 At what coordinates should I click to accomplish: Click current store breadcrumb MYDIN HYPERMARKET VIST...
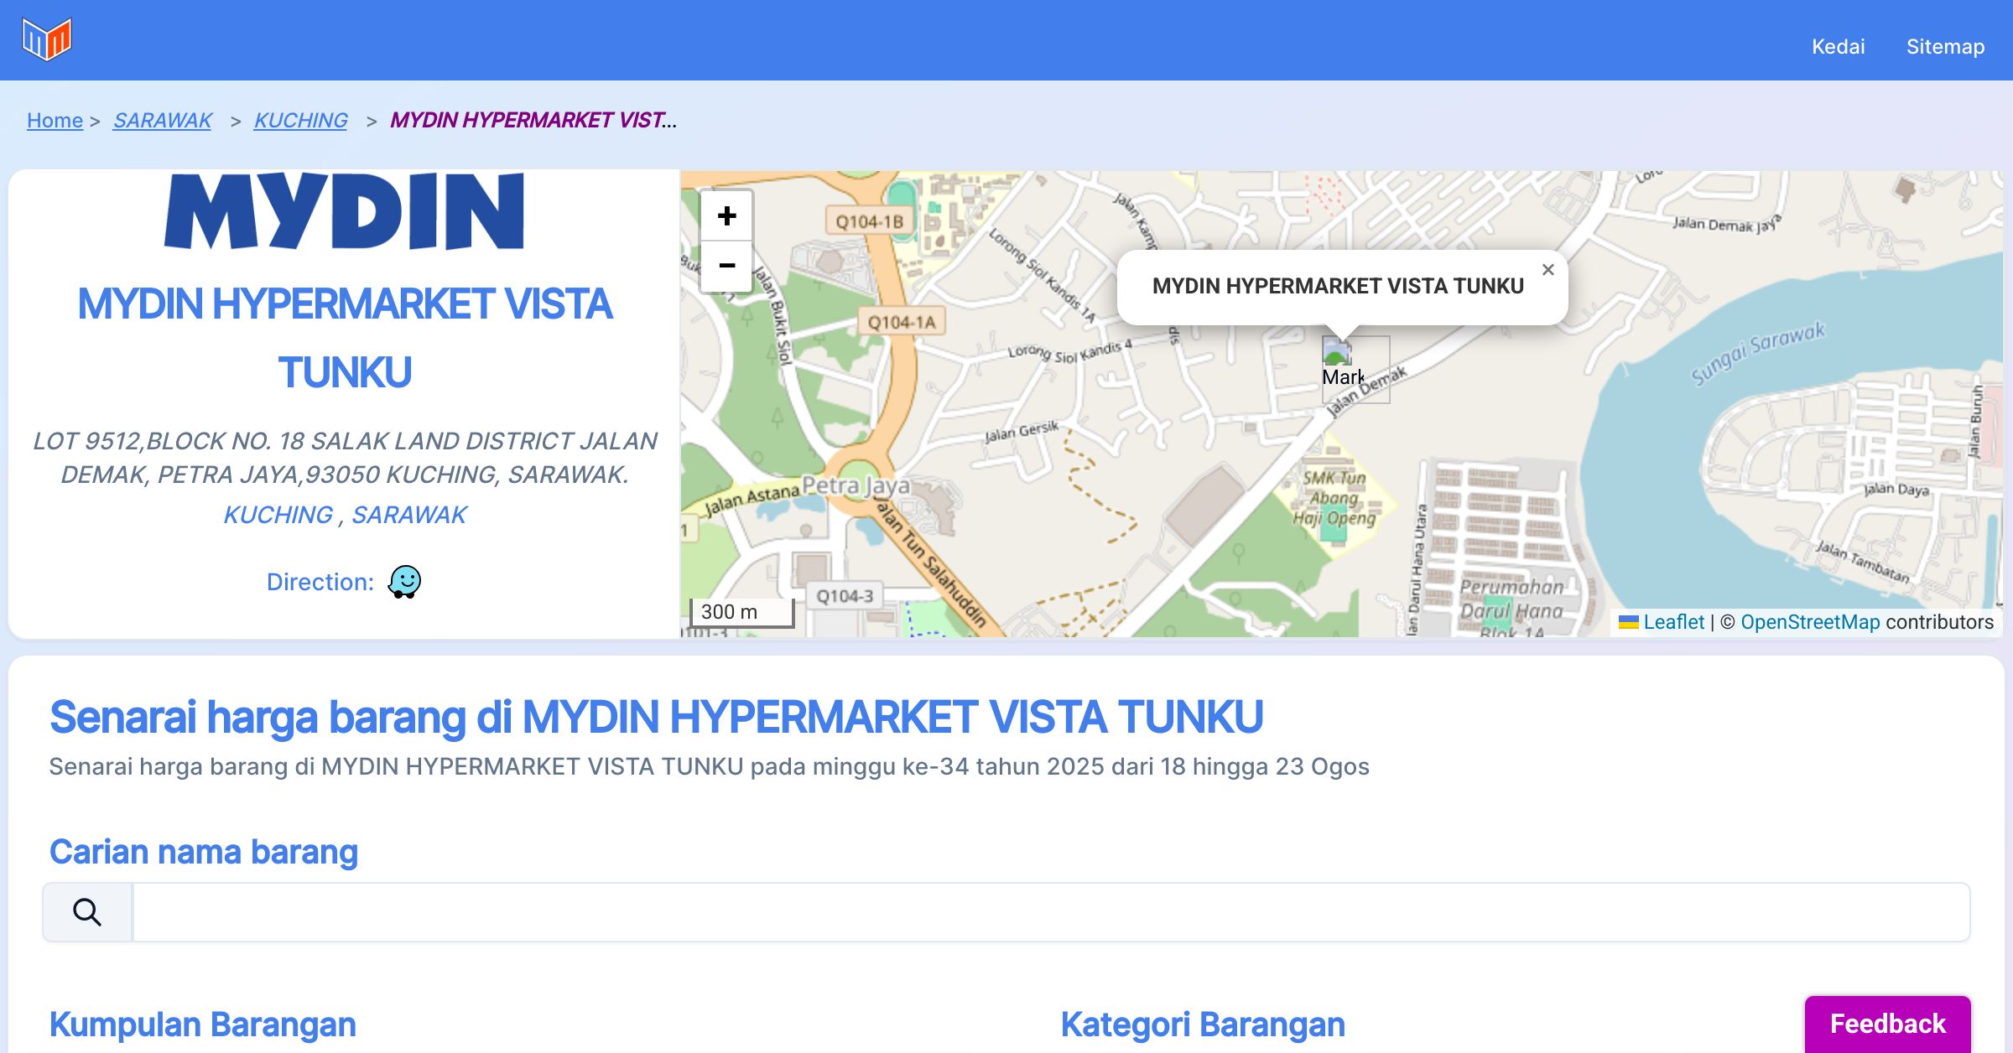533,120
